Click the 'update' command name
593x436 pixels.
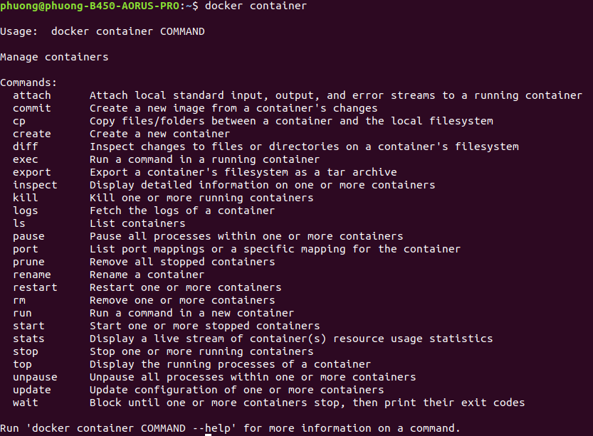click(32, 390)
